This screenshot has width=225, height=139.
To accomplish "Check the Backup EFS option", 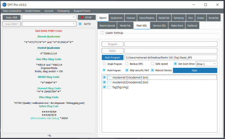I will click(x=127, y=64).
